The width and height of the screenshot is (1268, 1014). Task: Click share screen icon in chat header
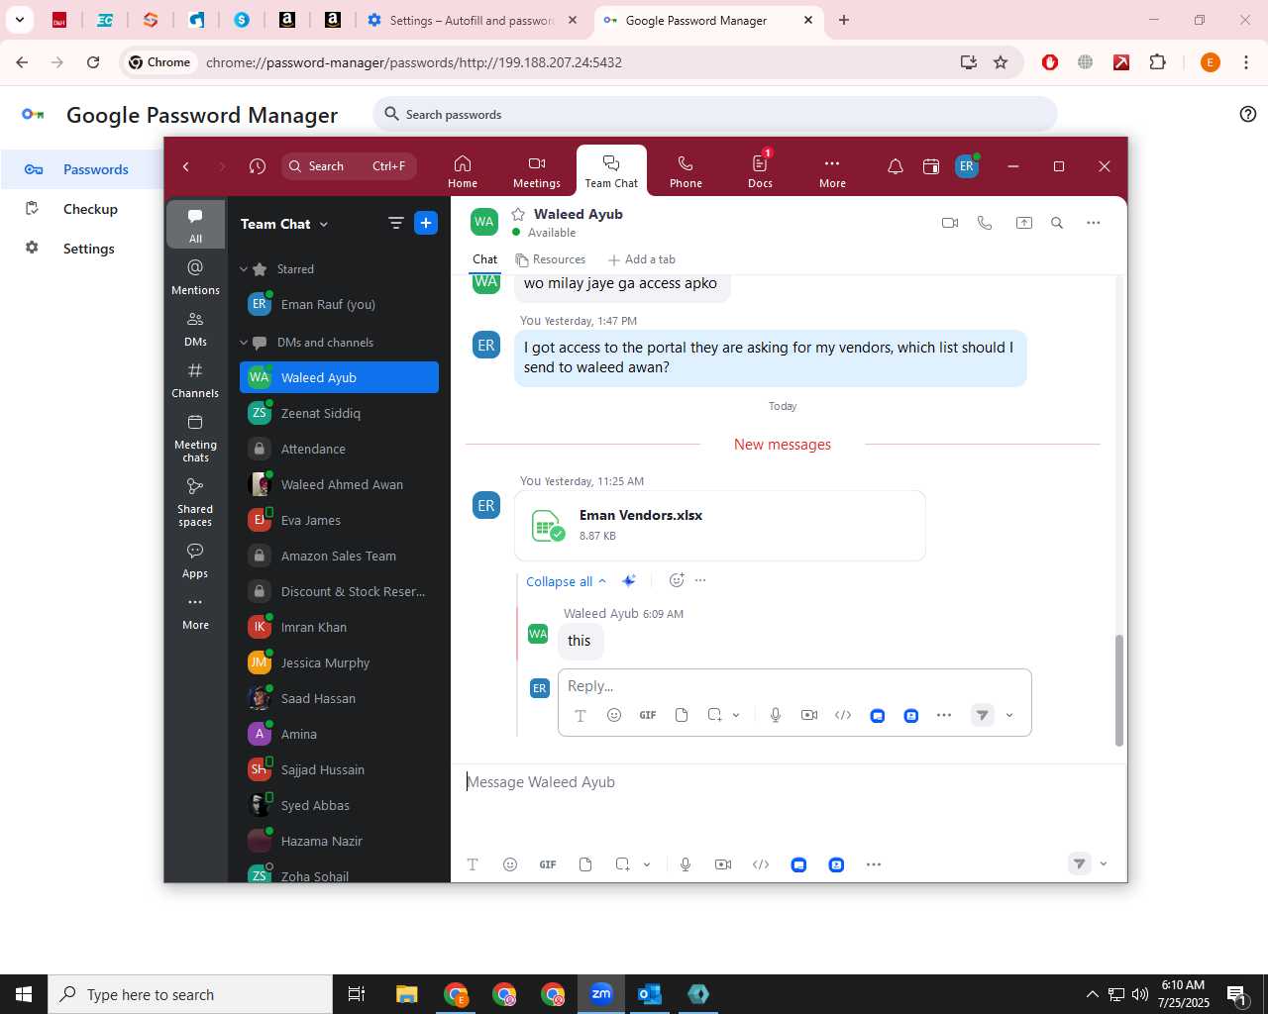(x=1024, y=223)
